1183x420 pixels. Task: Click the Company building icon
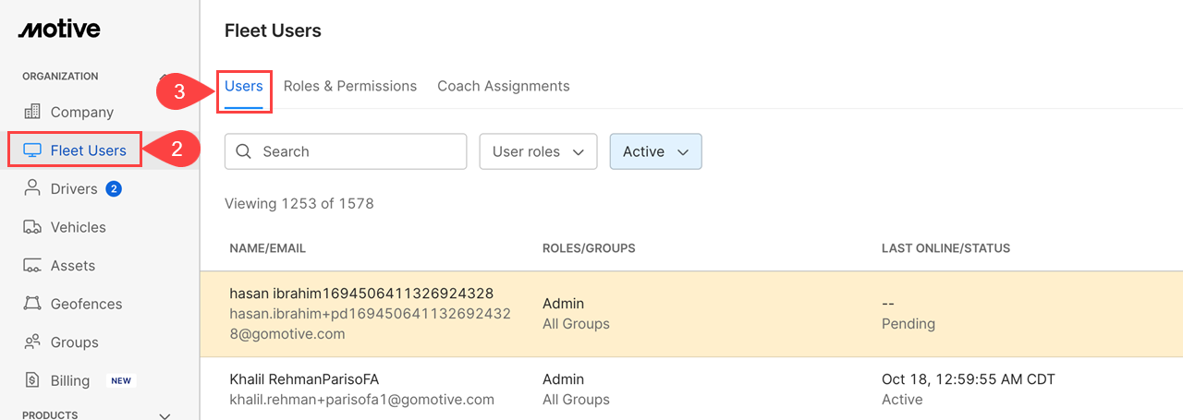tap(32, 112)
